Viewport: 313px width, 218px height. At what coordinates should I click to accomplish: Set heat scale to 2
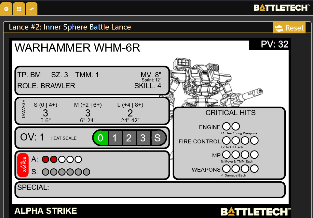pyautogui.click(x=129, y=138)
